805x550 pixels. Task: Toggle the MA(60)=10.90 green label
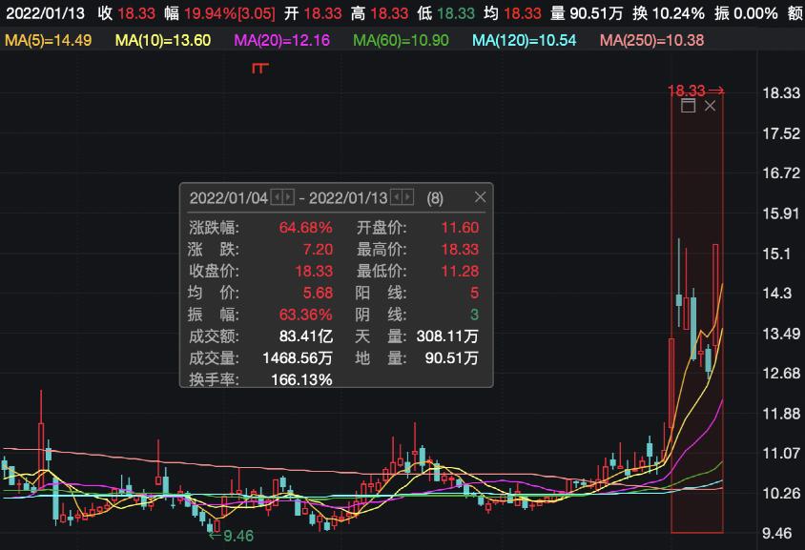[x=402, y=40]
